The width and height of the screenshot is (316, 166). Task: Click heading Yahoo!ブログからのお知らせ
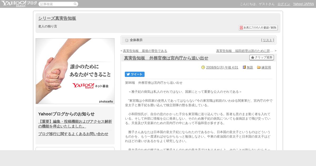(66, 114)
